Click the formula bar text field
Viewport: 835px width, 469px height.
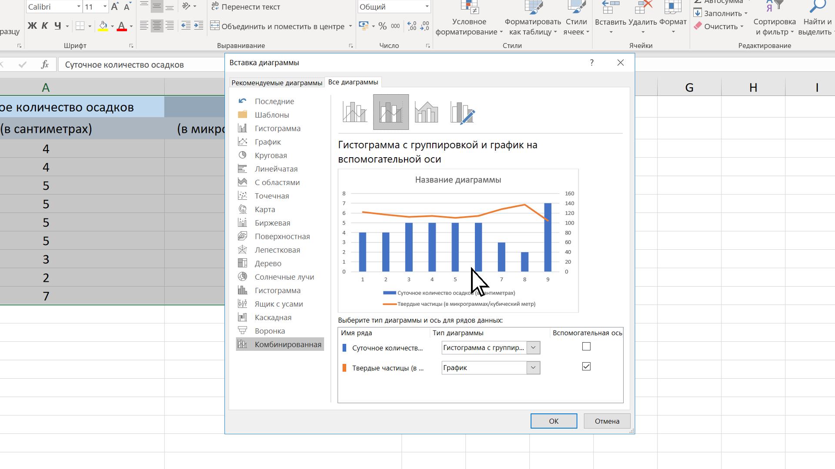point(141,65)
